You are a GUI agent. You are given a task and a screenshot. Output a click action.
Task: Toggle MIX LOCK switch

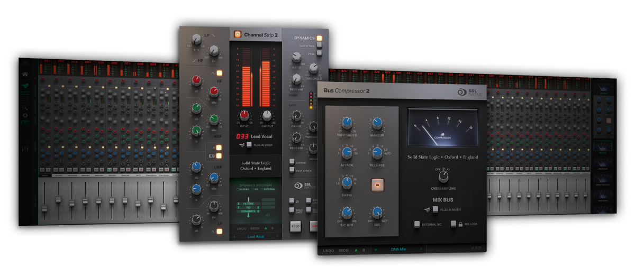point(453,224)
